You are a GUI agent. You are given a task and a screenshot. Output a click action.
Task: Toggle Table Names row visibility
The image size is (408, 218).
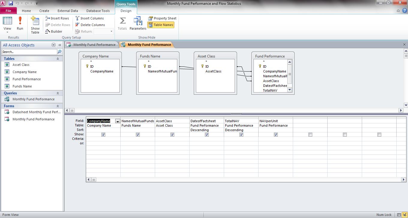[161, 25]
